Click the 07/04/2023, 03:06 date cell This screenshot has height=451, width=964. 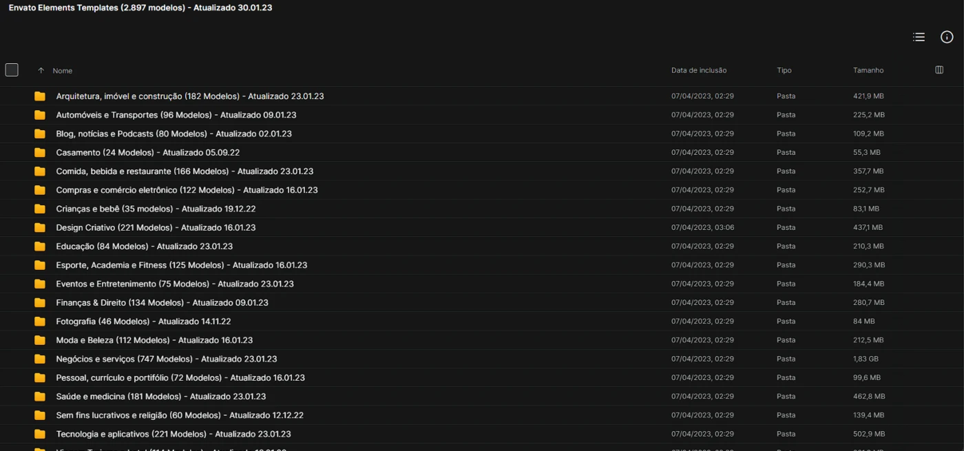coord(702,227)
